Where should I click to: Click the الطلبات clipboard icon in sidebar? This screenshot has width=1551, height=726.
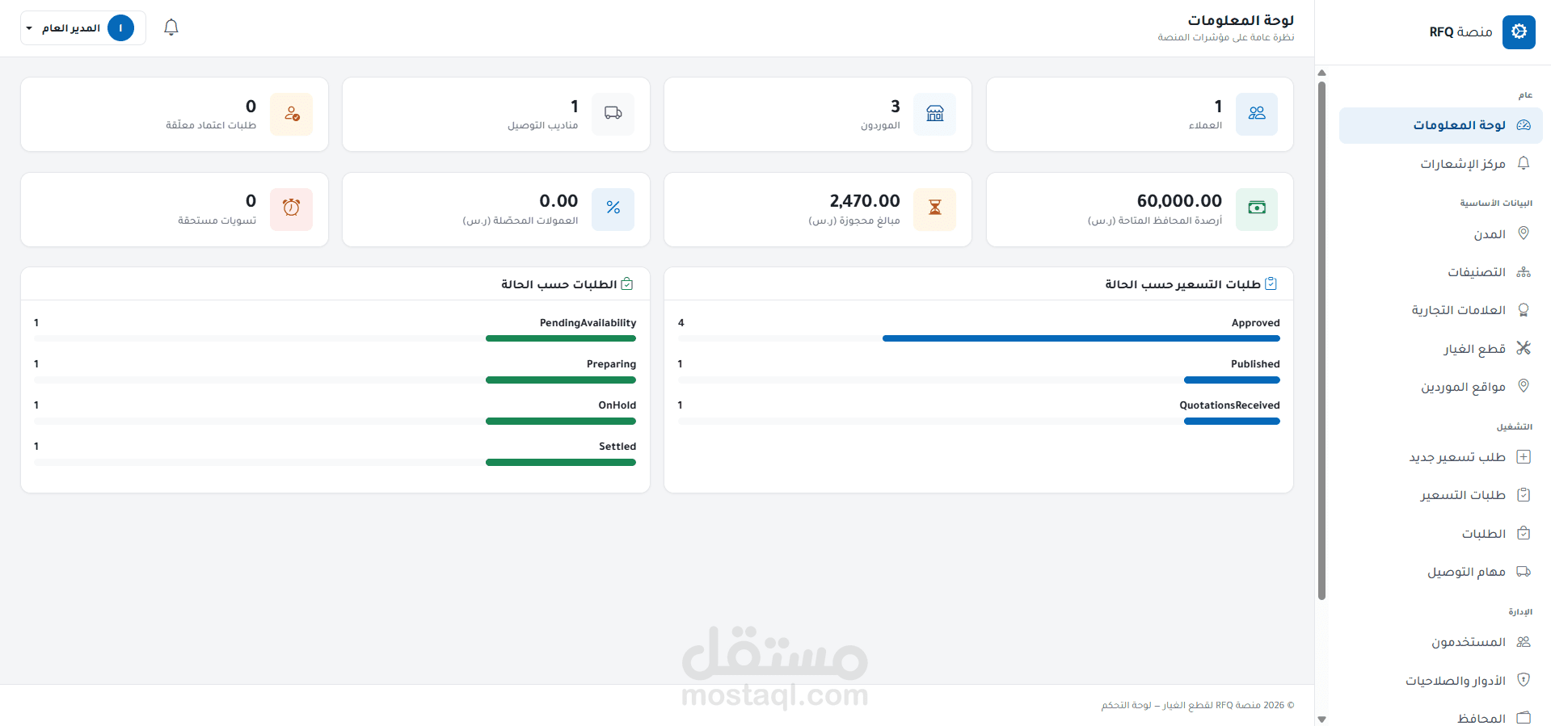(1524, 533)
